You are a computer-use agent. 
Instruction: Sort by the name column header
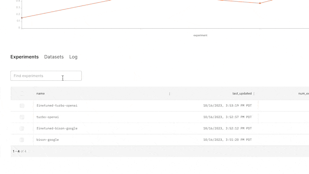point(41,94)
